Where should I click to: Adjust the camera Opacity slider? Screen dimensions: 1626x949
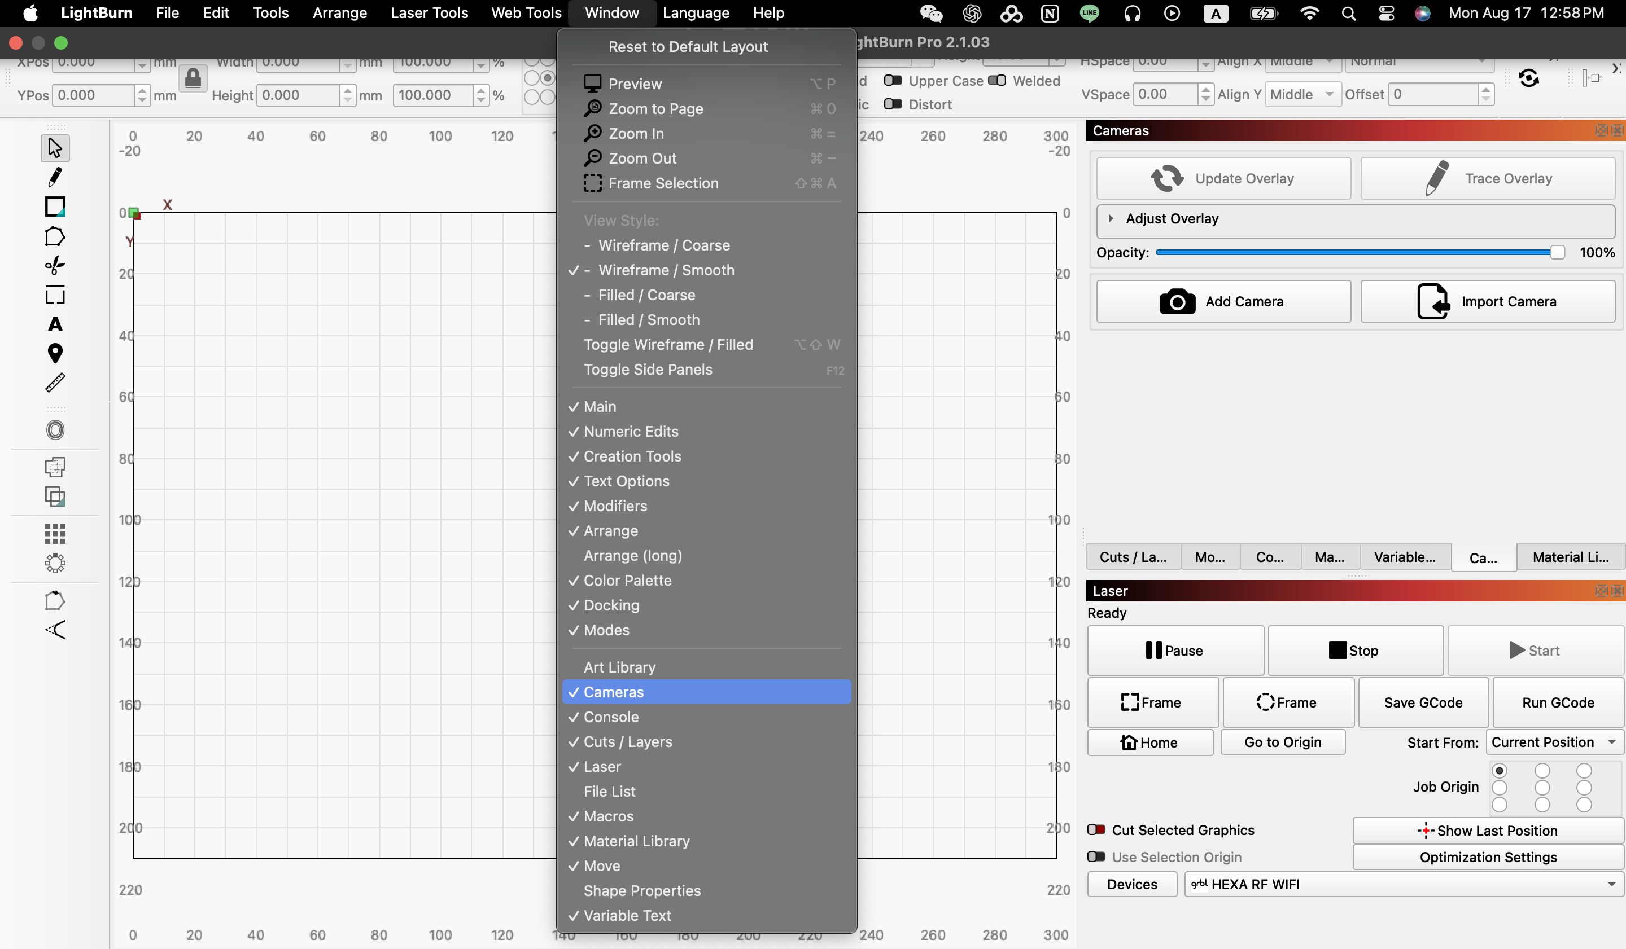tap(1360, 252)
